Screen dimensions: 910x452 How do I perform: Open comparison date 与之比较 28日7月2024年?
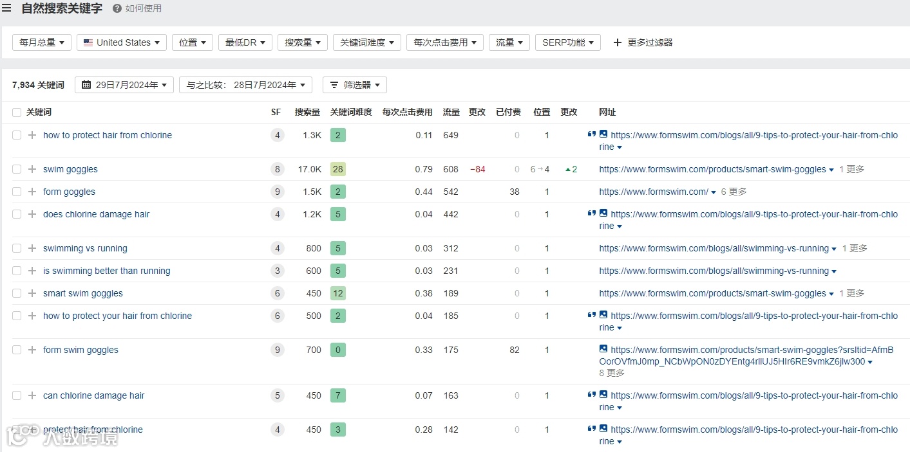tap(245, 85)
